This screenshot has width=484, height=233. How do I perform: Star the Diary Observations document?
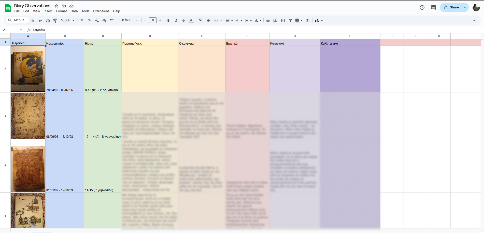pos(56,6)
